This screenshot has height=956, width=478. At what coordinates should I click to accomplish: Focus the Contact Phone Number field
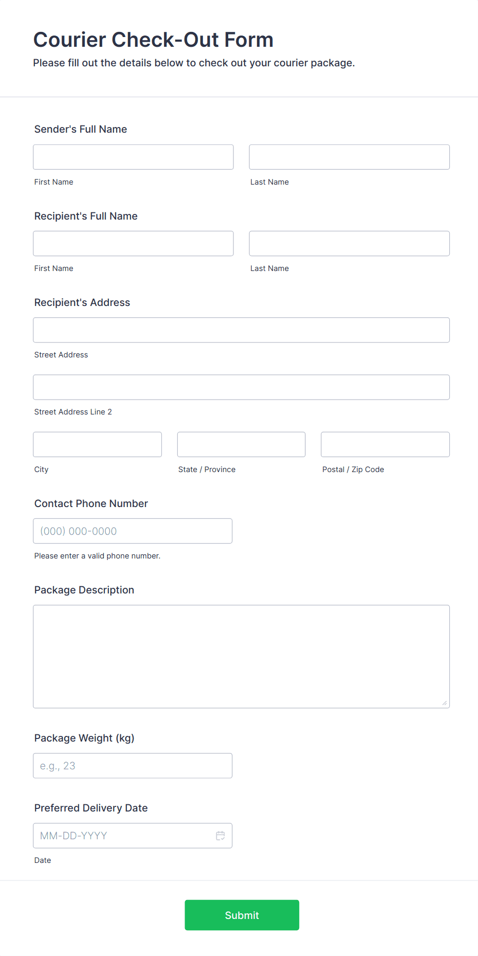(x=133, y=531)
